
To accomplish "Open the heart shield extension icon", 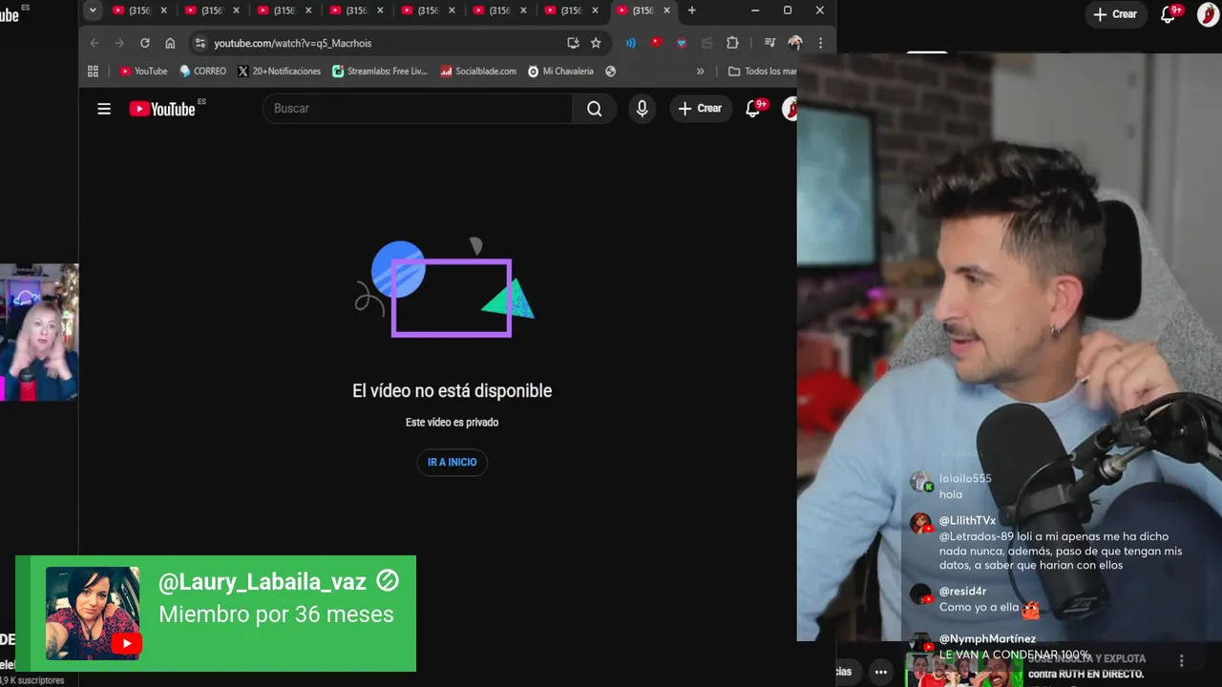I will click(x=681, y=43).
